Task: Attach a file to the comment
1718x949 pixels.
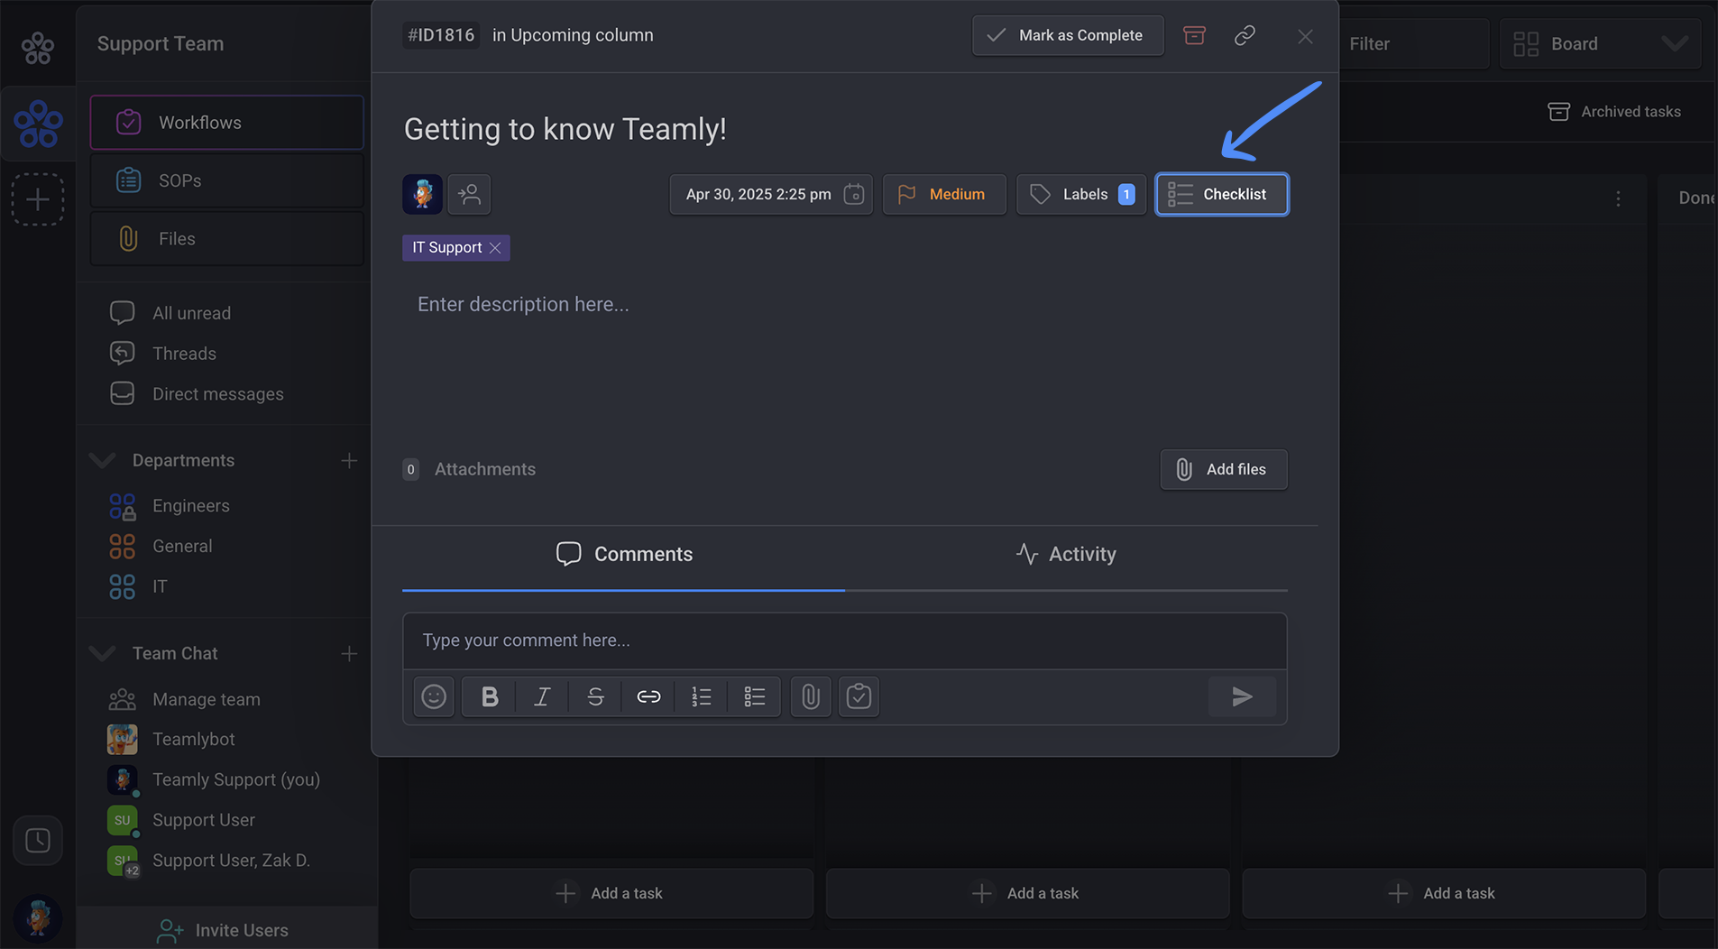Action: pyautogui.click(x=811, y=696)
